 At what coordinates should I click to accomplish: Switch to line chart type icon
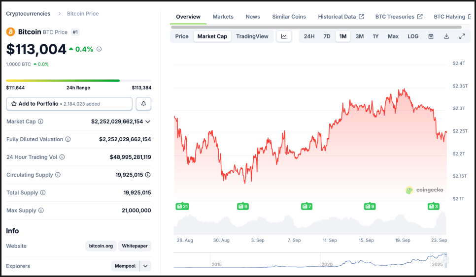pyautogui.click(x=284, y=36)
